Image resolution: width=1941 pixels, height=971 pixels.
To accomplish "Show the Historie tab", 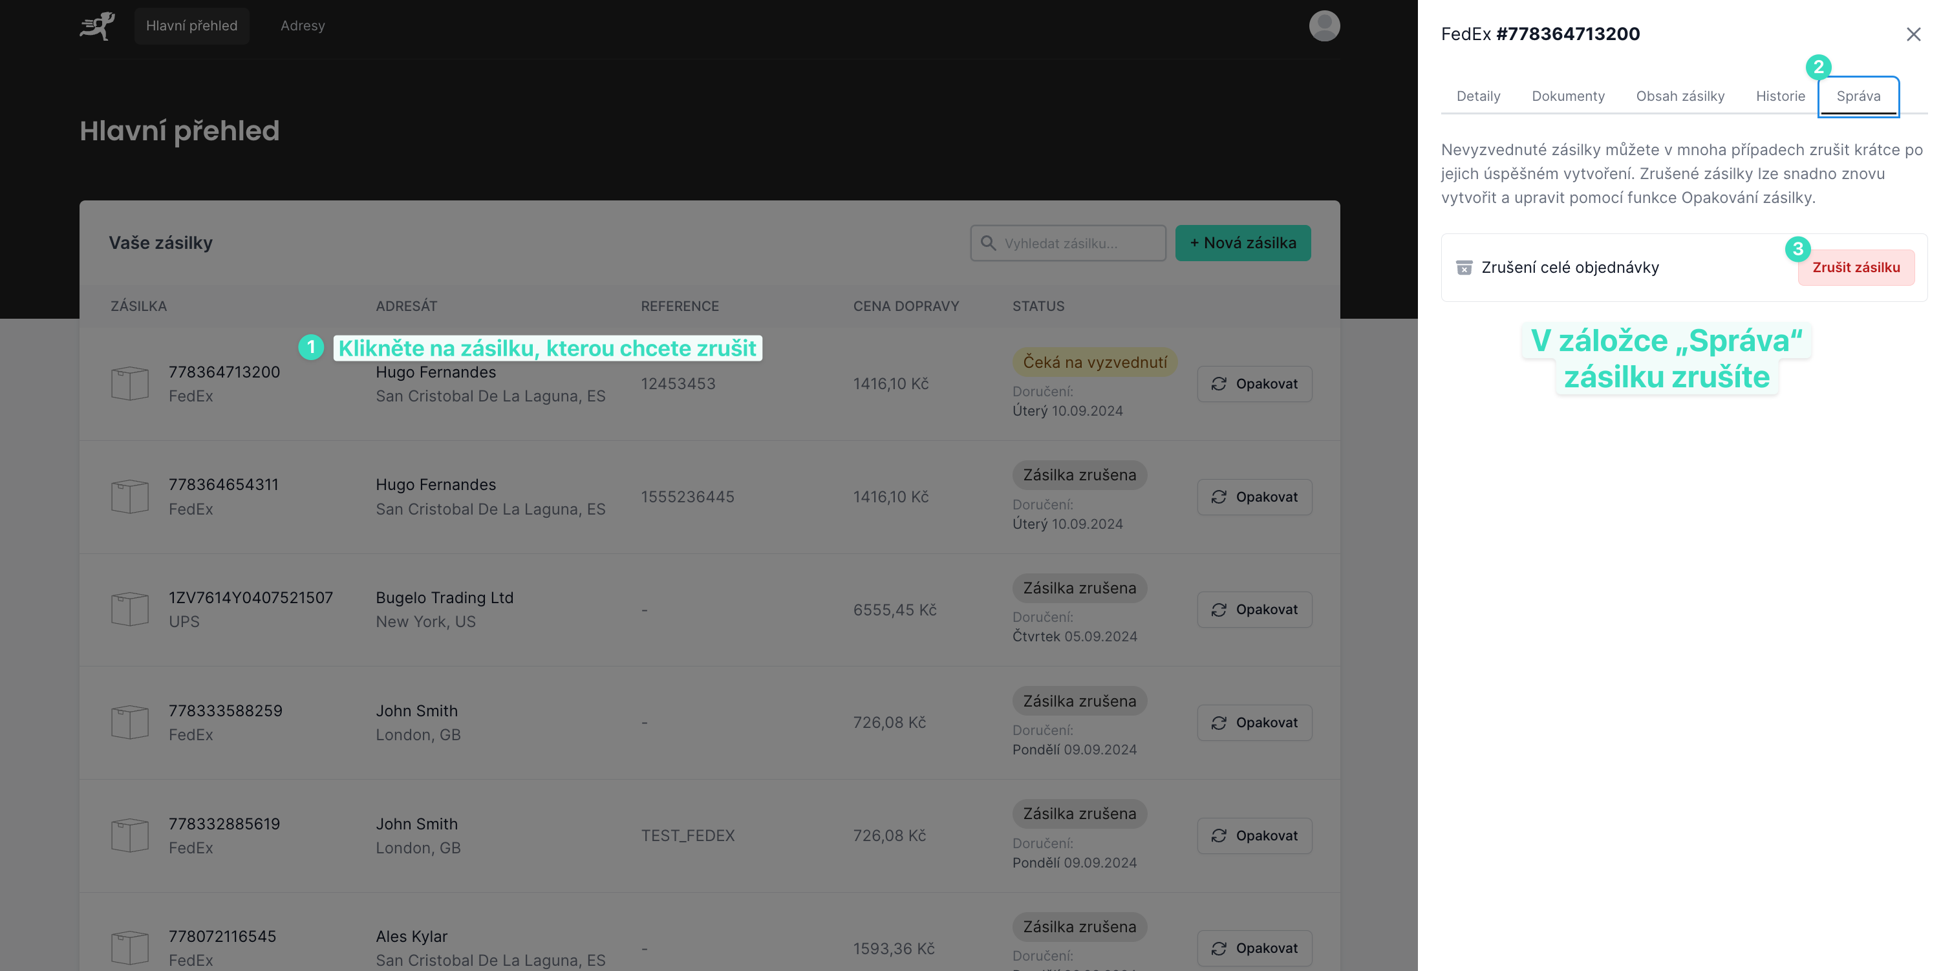I will point(1780,96).
